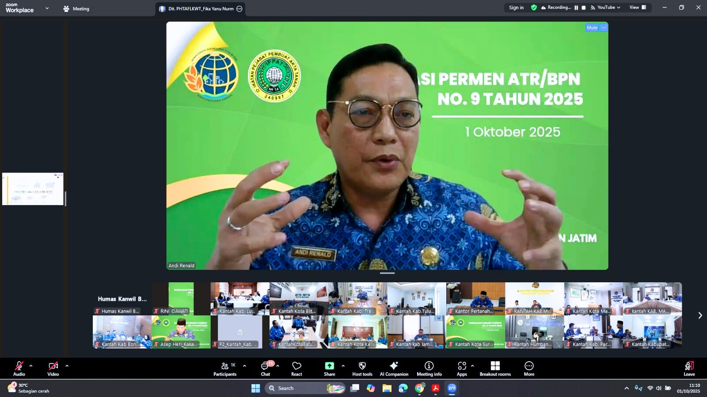Viewport: 707px width, 397px height.
Task: Open the View menu
Action: pyautogui.click(x=635, y=7)
